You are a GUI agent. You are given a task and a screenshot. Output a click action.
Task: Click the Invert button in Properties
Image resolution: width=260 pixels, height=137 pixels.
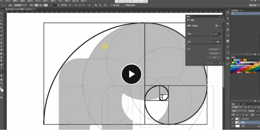[x=214, y=57]
